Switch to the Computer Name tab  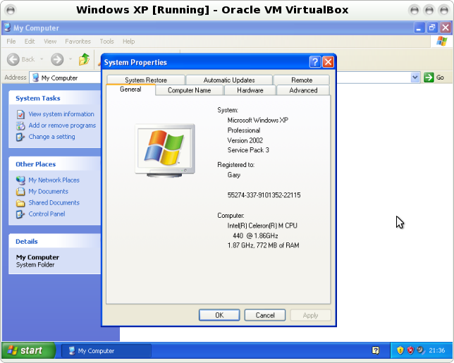point(190,90)
